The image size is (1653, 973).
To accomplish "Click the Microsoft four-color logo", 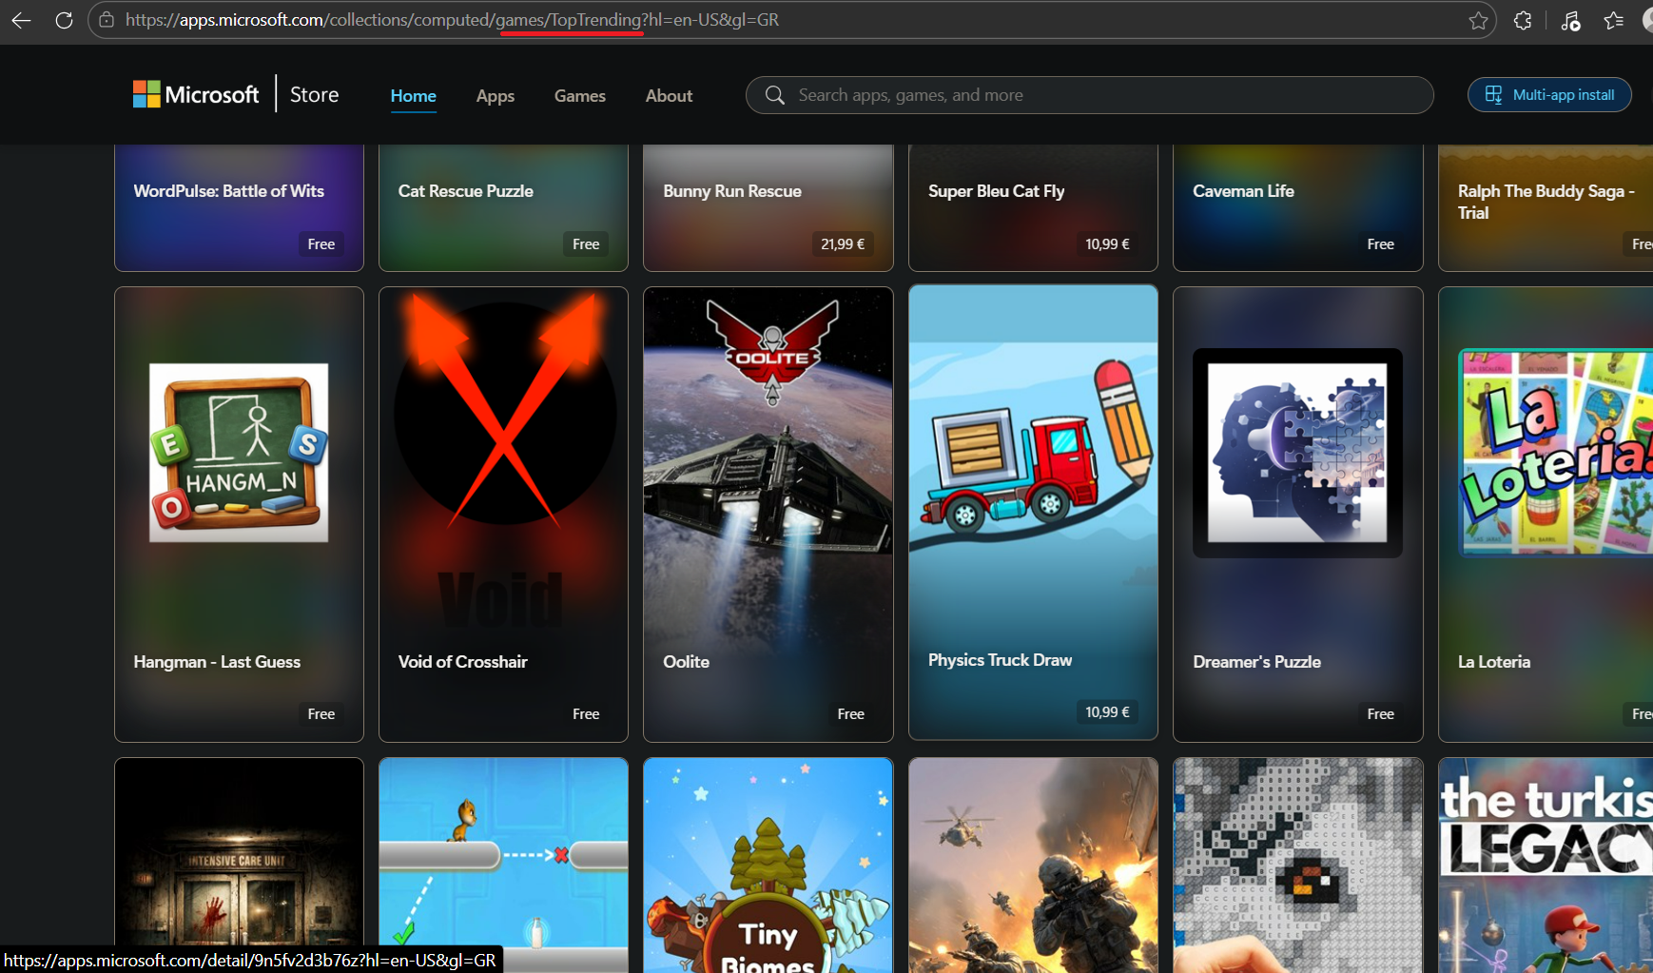I will 146,94.
